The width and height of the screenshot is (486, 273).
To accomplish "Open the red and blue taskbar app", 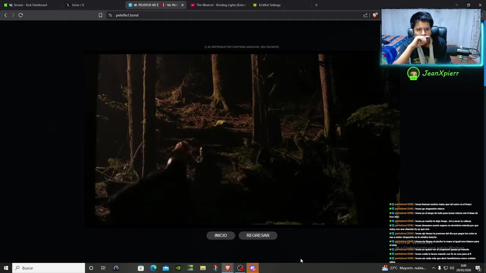I will 215,268.
